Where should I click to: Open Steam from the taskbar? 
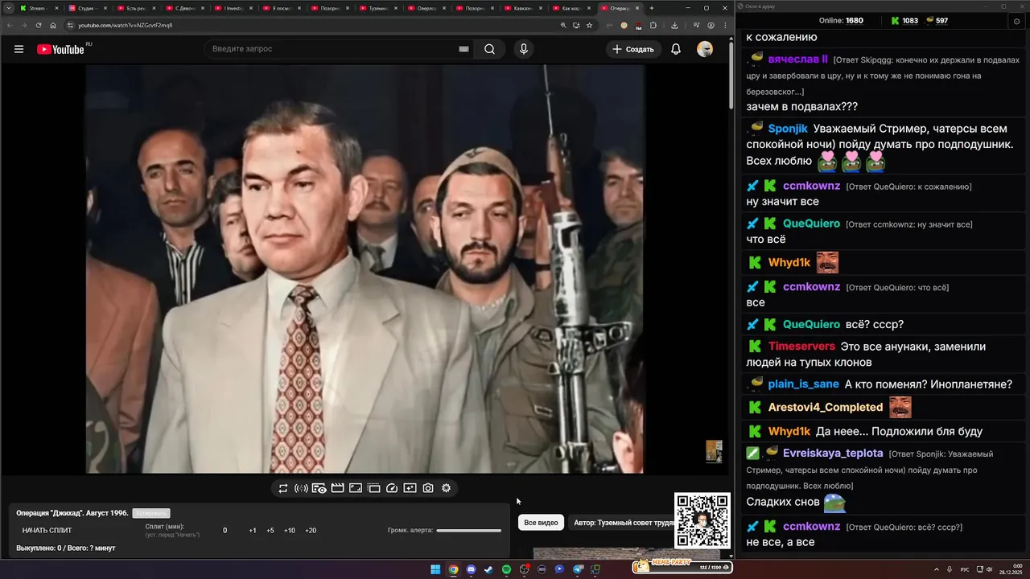point(488,569)
